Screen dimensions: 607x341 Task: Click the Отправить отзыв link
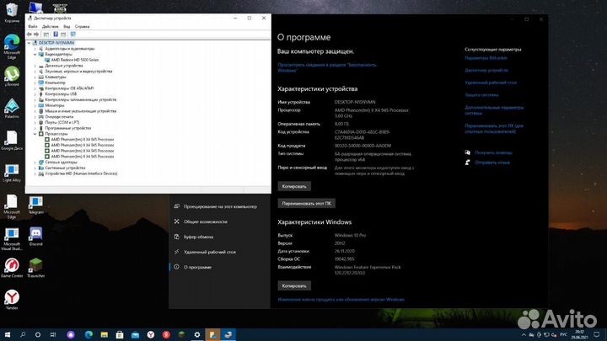click(492, 163)
